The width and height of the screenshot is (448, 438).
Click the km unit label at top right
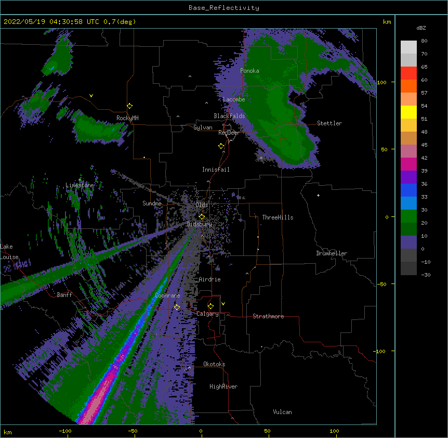pos(387,22)
